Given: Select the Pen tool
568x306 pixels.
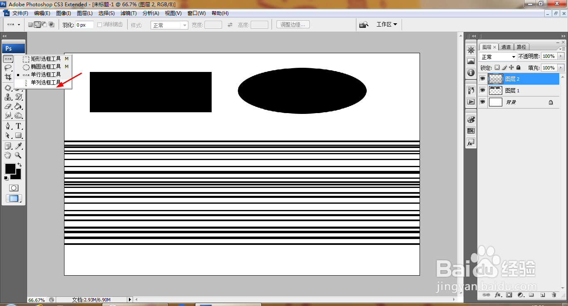Looking at the screenshot, I should (8, 126).
